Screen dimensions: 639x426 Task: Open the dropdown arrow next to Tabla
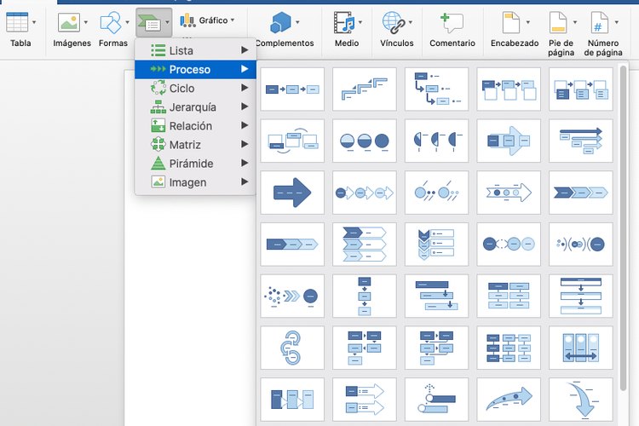click(34, 22)
